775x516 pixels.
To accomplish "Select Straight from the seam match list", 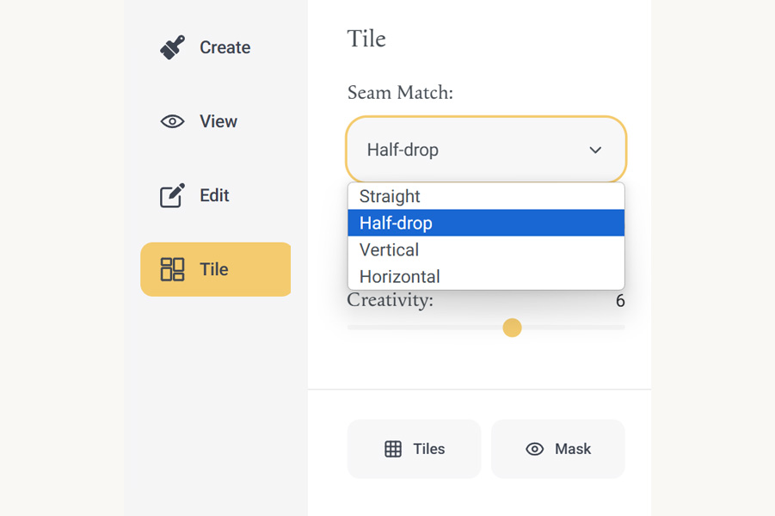I will 486,196.
